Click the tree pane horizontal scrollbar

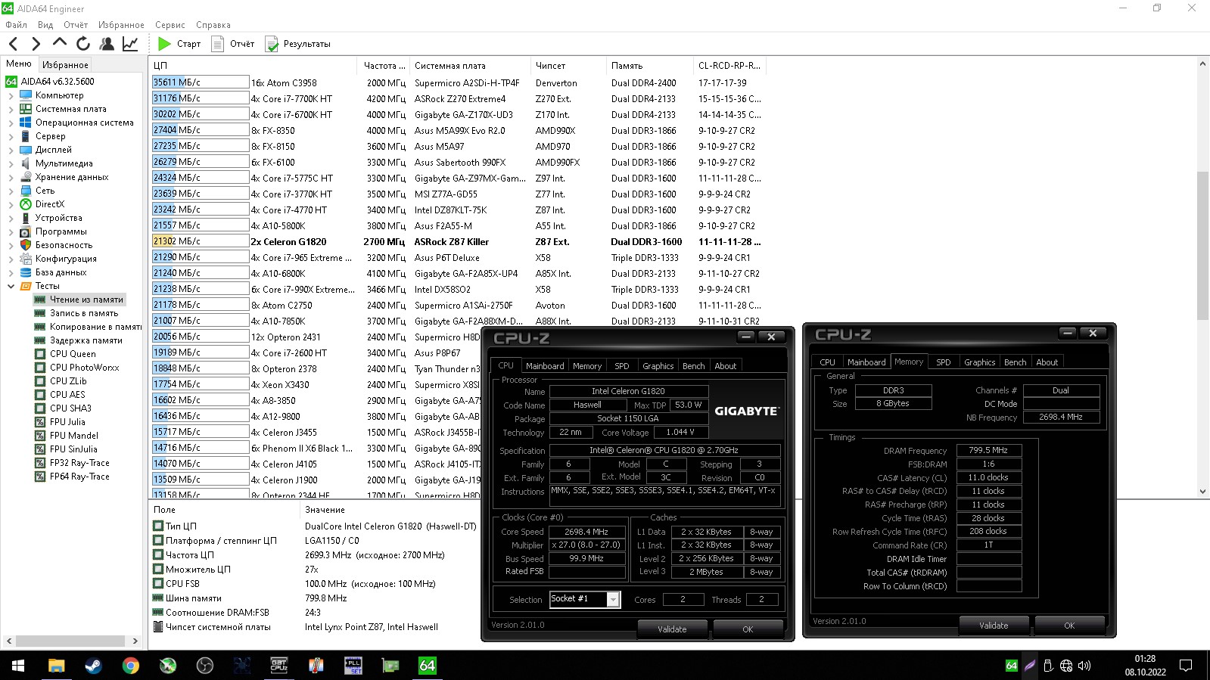coord(70,641)
